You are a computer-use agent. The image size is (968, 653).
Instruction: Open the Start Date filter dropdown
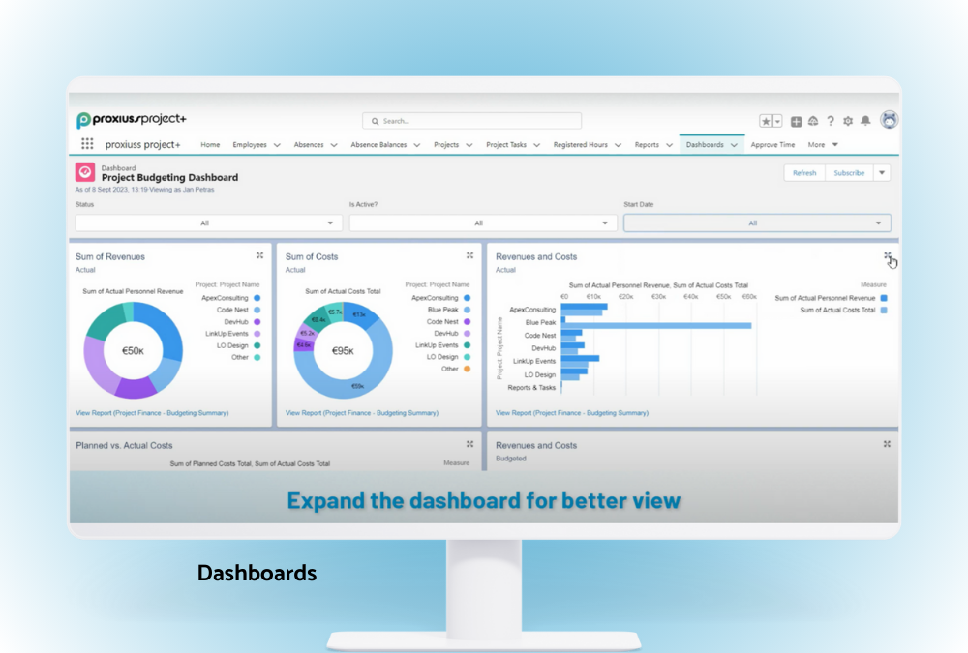756,223
